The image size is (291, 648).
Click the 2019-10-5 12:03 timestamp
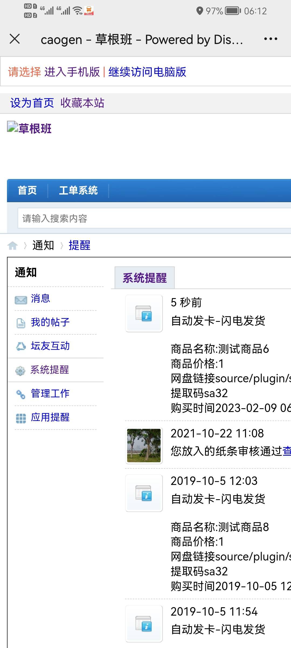[x=214, y=481]
